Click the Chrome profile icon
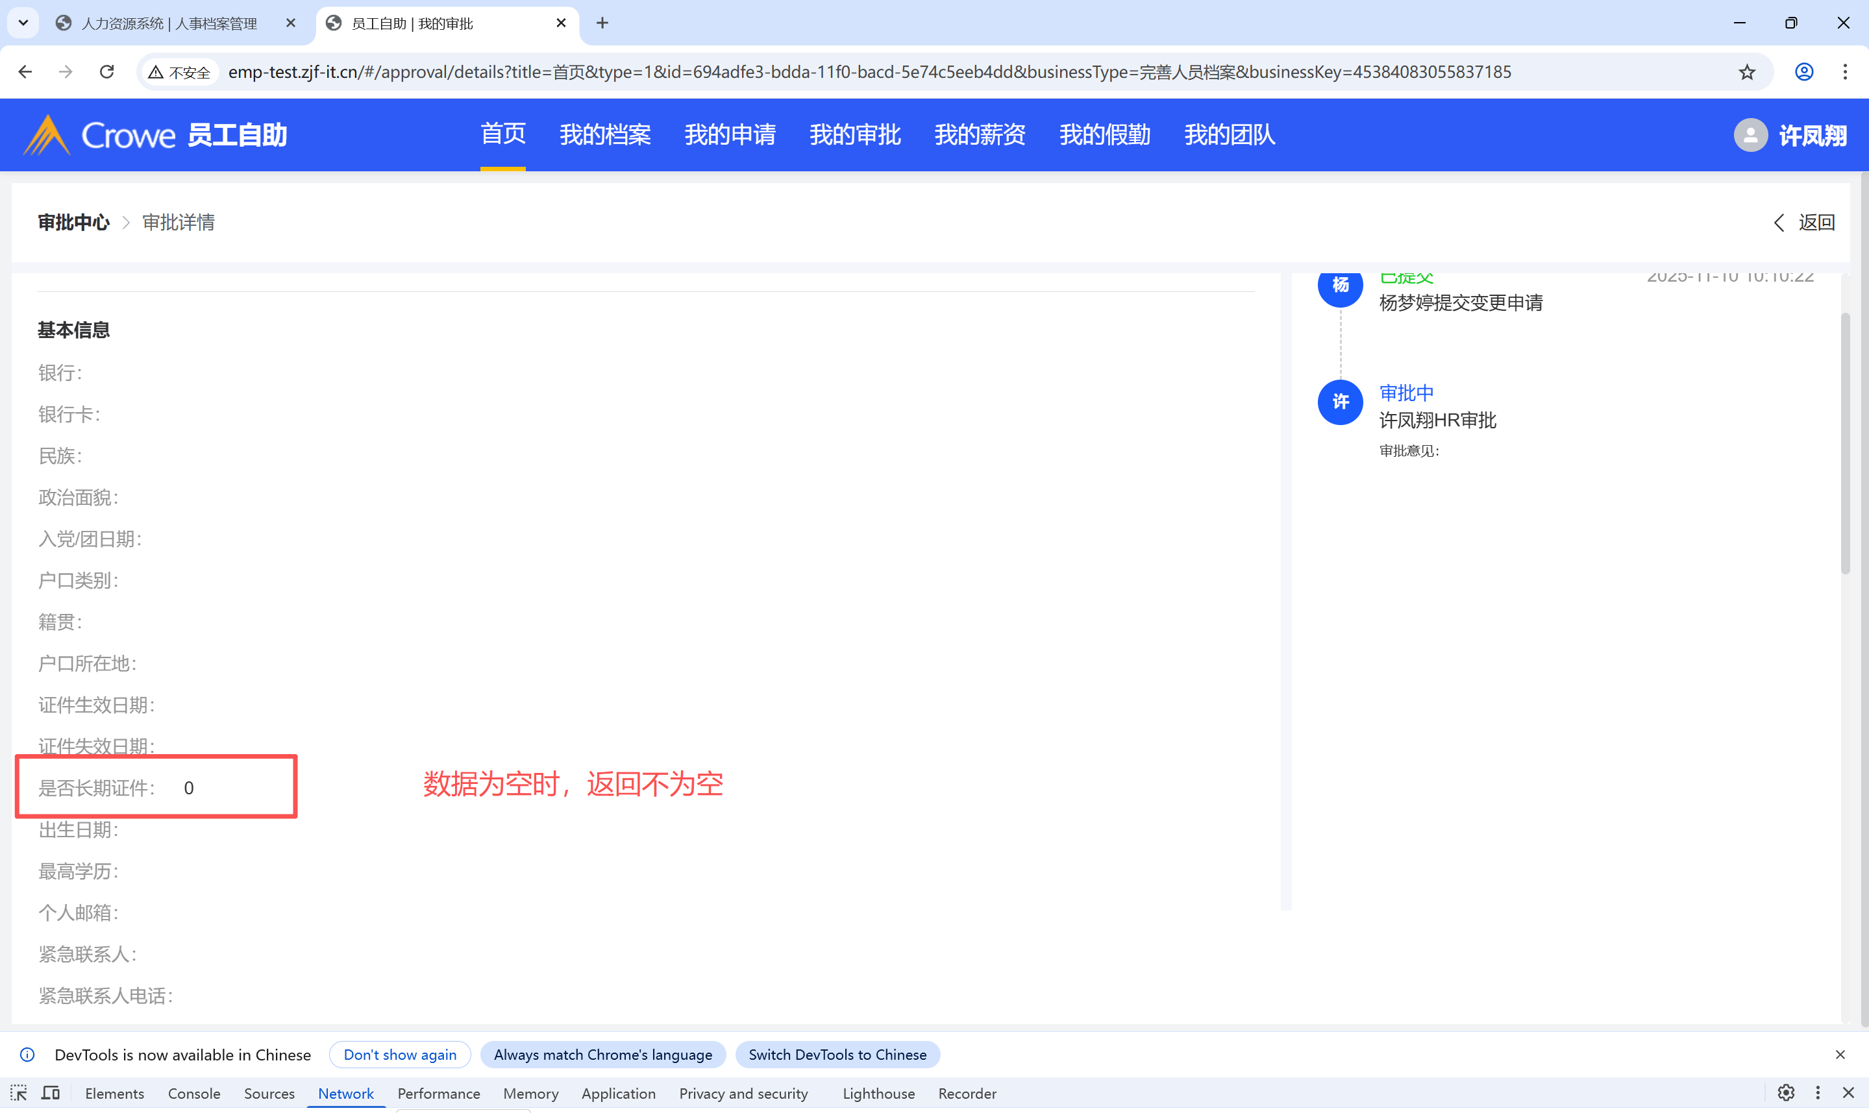The image size is (1869, 1113). (1803, 72)
